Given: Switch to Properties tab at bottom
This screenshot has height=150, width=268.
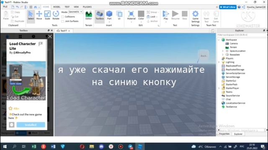Looking at the screenshot, I should pyautogui.click(x=224, y=134).
